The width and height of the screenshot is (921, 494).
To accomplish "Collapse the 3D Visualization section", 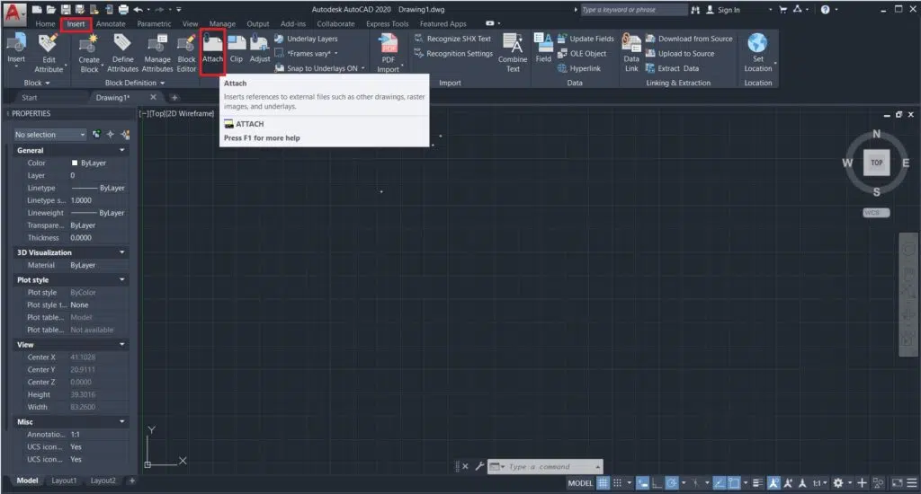I will click(121, 253).
